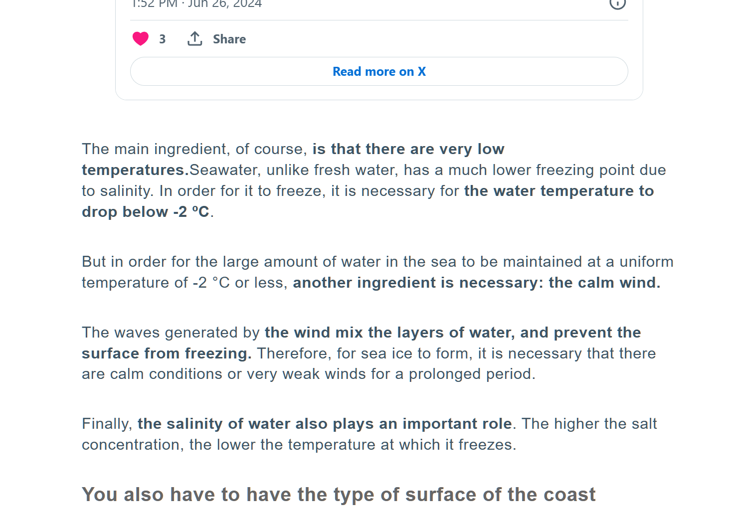Select the Share label beside the arrow

tap(229, 39)
